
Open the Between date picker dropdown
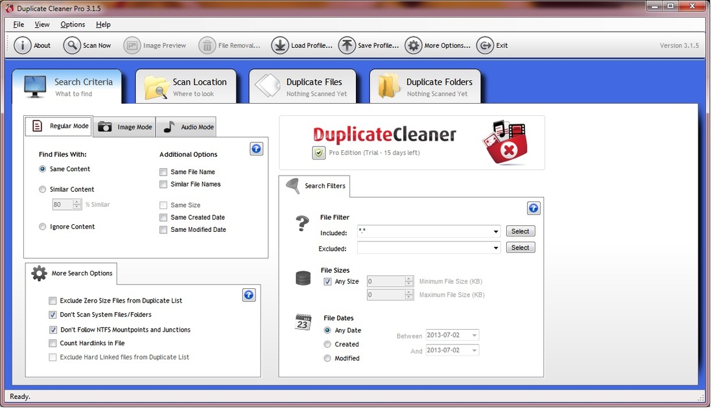(474, 336)
